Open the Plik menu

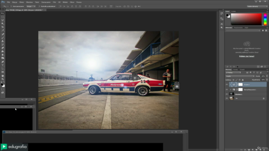tap(8, 2)
